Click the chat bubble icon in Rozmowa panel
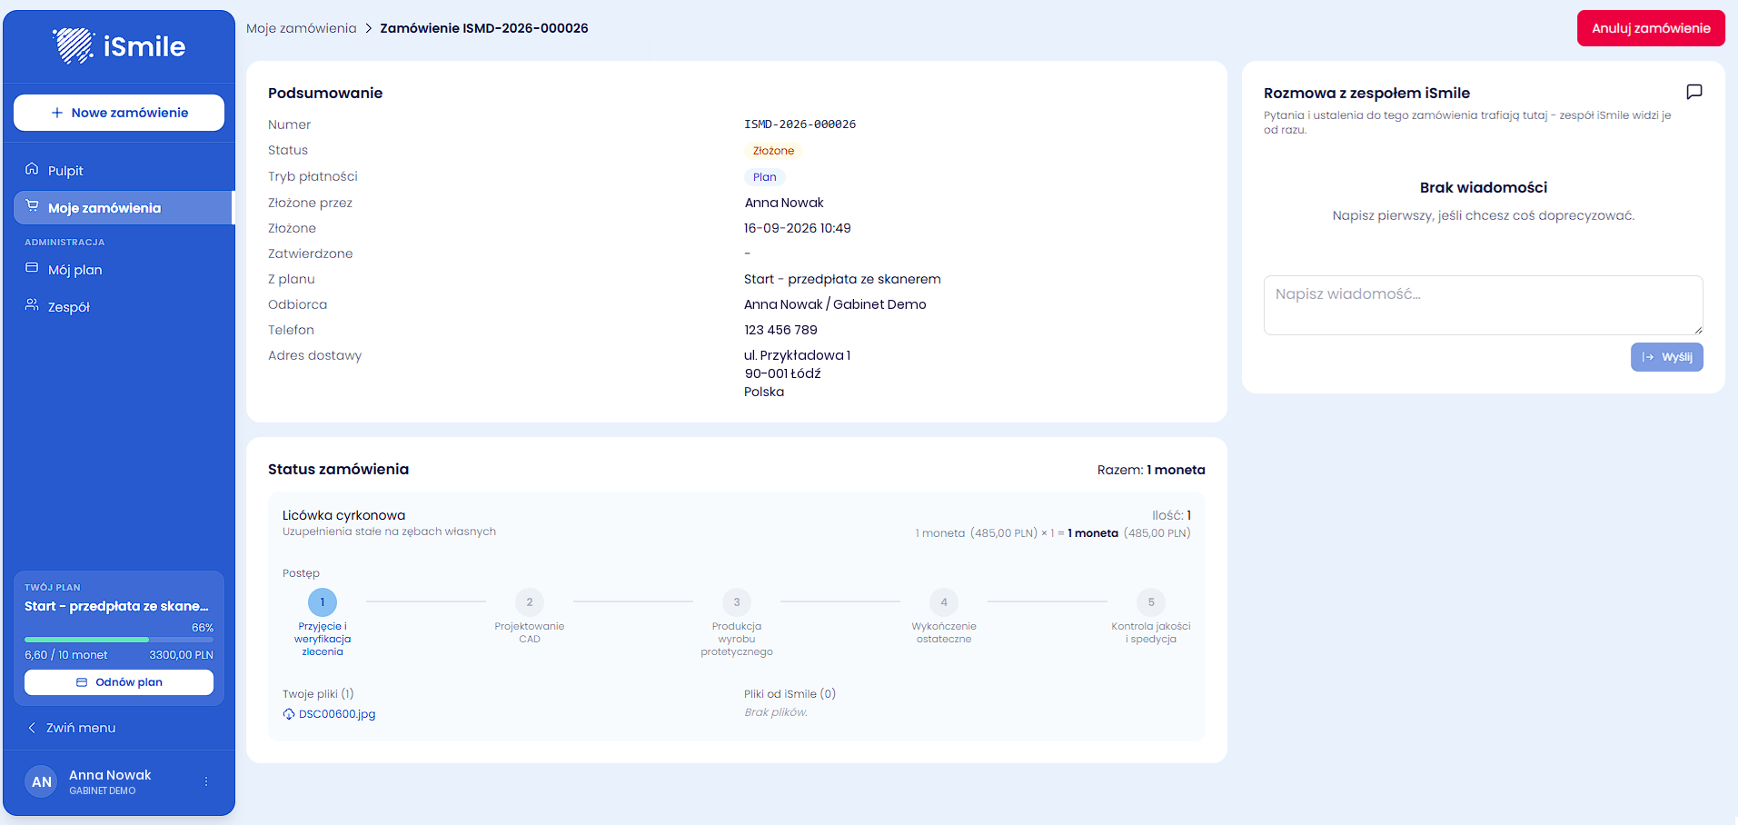The width and height of the screenshot is (1738, 825). coord(1693,92)
